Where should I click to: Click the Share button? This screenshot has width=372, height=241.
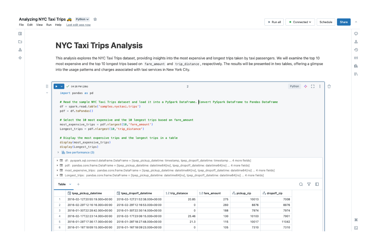tap(343, 22)
